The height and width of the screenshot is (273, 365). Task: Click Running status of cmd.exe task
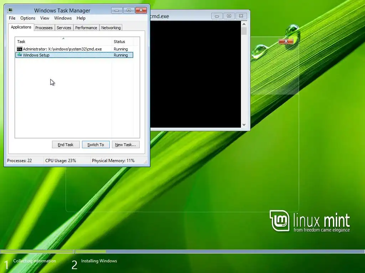[x=120, y=49]
